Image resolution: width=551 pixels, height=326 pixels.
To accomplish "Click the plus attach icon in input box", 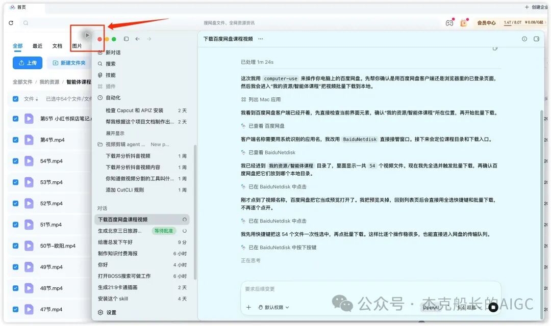I will pos(248,307).
